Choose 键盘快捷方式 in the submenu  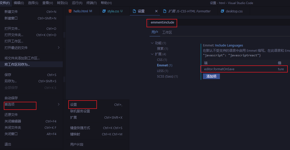coord(96,128)
